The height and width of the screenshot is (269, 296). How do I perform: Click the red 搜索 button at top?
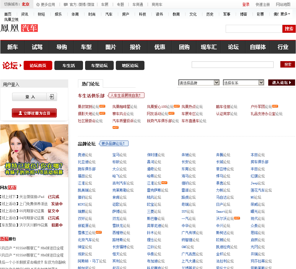[289, 29]
